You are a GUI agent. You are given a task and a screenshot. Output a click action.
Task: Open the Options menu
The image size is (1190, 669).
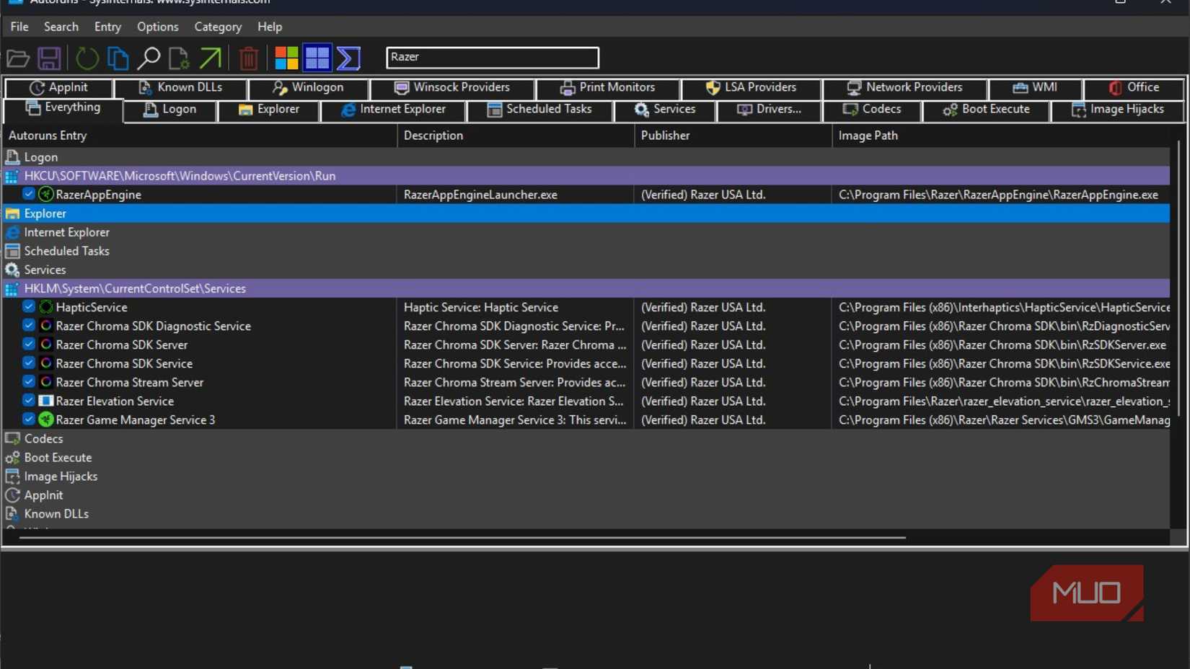point(157,27)
